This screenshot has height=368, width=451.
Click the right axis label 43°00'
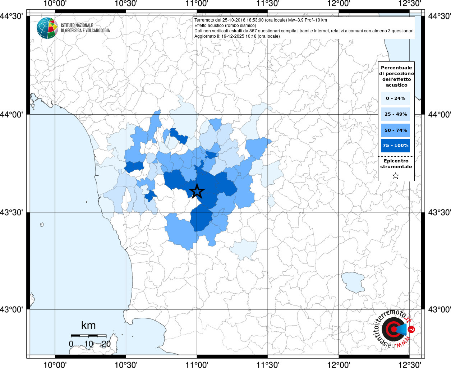440,309
